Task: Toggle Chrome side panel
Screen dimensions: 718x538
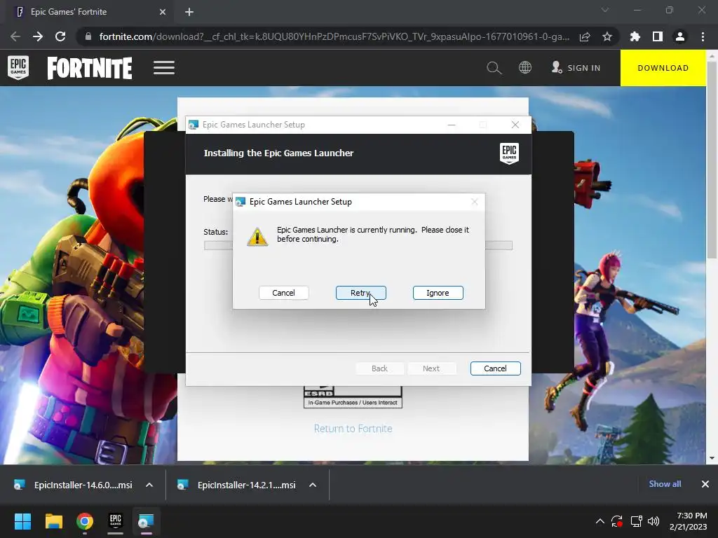Action: (x=658, y=36)
